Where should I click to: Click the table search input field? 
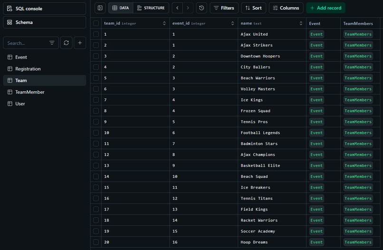(x=27, y=43)
